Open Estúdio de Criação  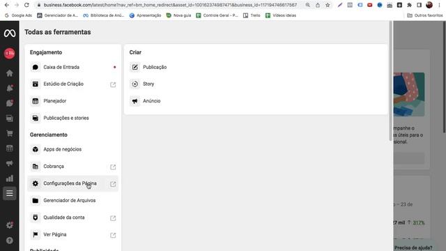click(72, 84)
